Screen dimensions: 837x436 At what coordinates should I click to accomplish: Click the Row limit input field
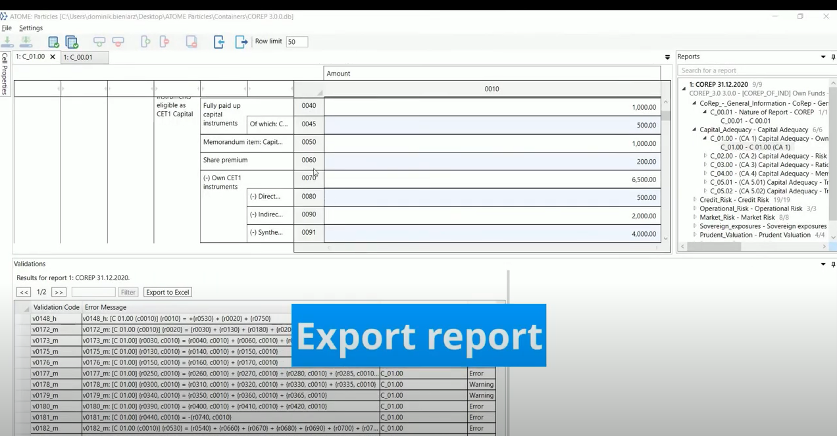click(x=297, y=42)
